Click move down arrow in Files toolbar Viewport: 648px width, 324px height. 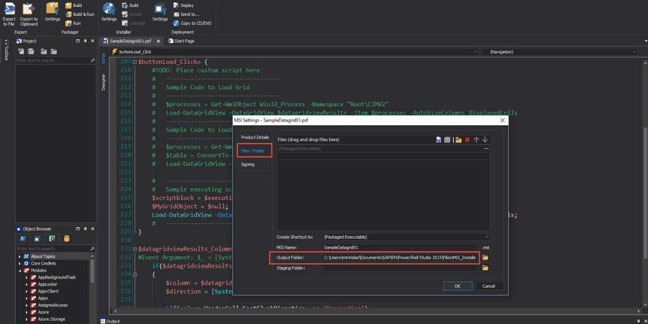coord(485,140)
